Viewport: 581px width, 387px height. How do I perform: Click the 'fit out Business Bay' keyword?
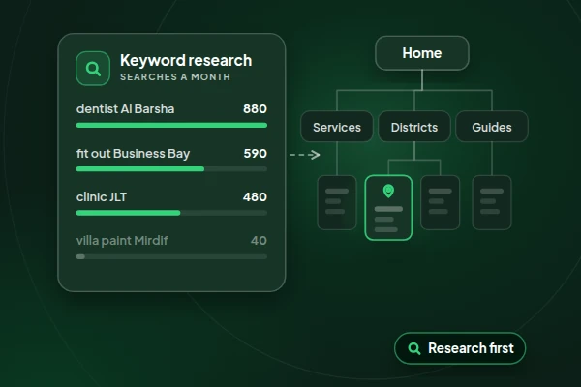tap(133, 153)
